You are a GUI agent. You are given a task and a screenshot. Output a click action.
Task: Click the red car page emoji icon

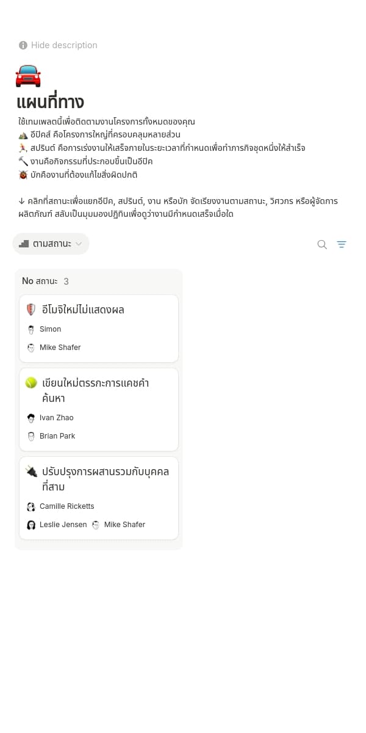click(28, 75)
